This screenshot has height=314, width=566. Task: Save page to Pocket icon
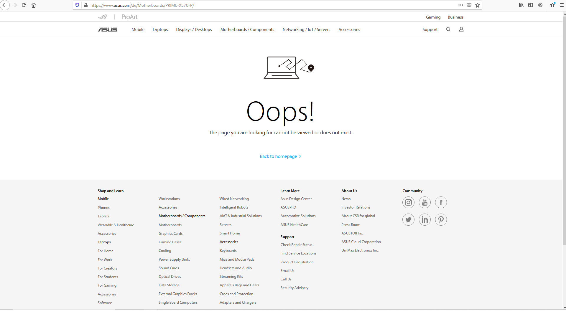[469, 5]
